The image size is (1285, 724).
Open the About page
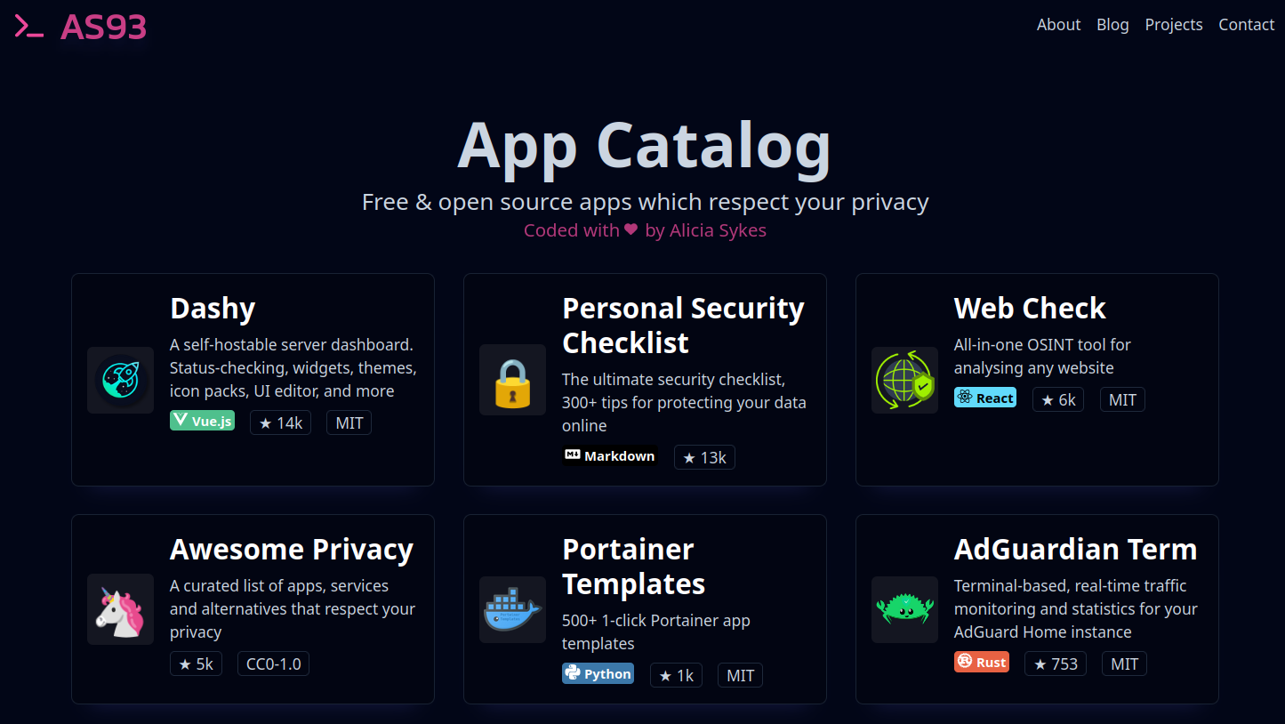pyautogui.click(x=1058, y=25)
